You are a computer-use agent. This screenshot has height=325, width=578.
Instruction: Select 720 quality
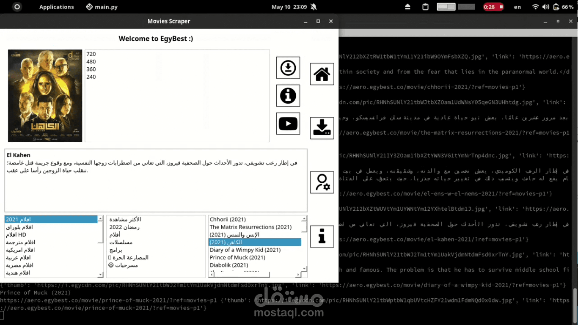click(177, 54)
